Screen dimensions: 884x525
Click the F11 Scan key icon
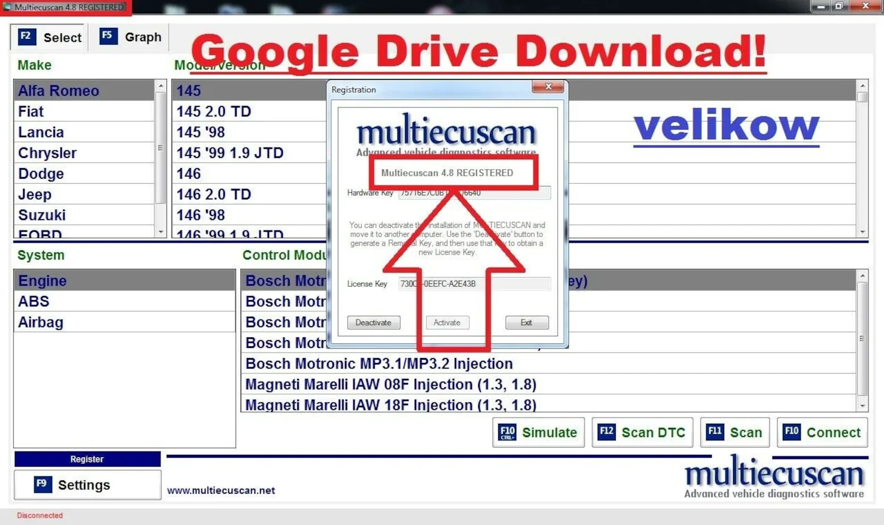click(x=715, y=432)
